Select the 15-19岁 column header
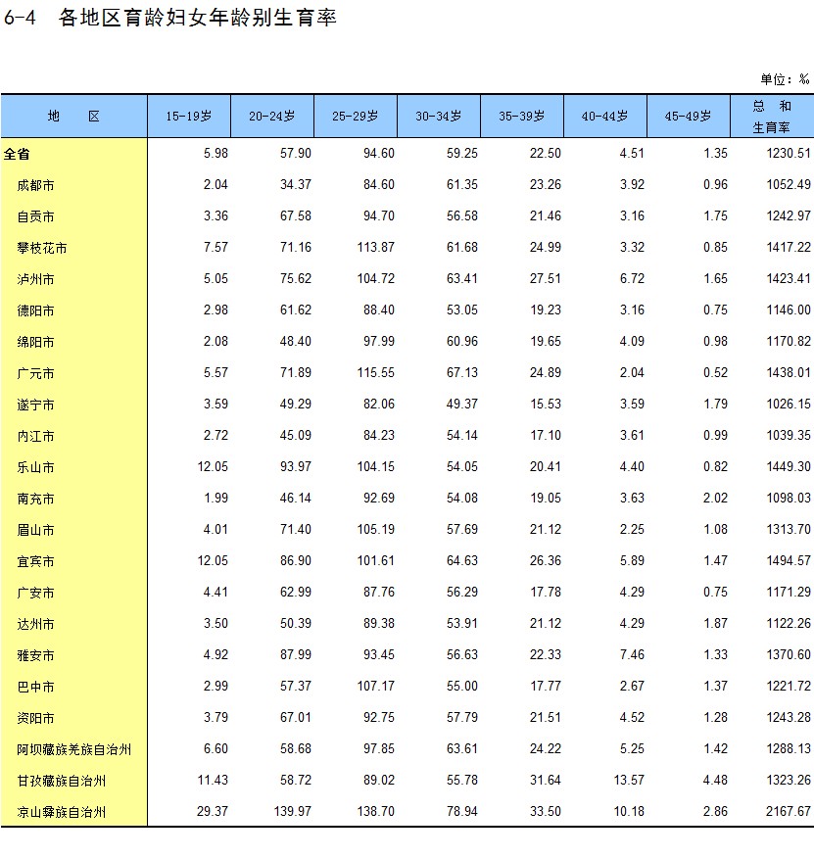Screen dimensions: 814x859 (189, 117)
